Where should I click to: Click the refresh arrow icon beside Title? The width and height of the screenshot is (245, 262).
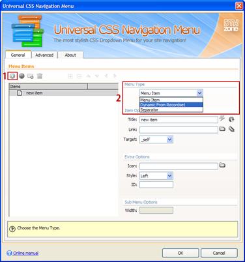[231, 119]
